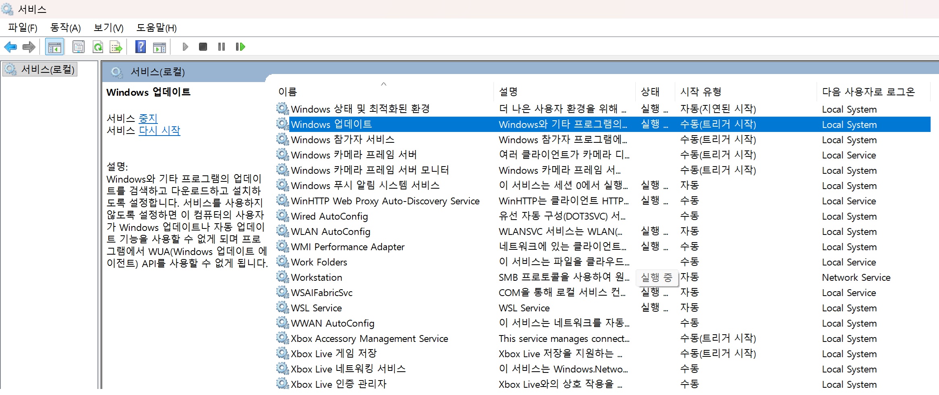Sort by the 다음 사용자로 로그온 column header
Image resolution: width=939 pixels, height=395 pixels.
coord(874,92)
